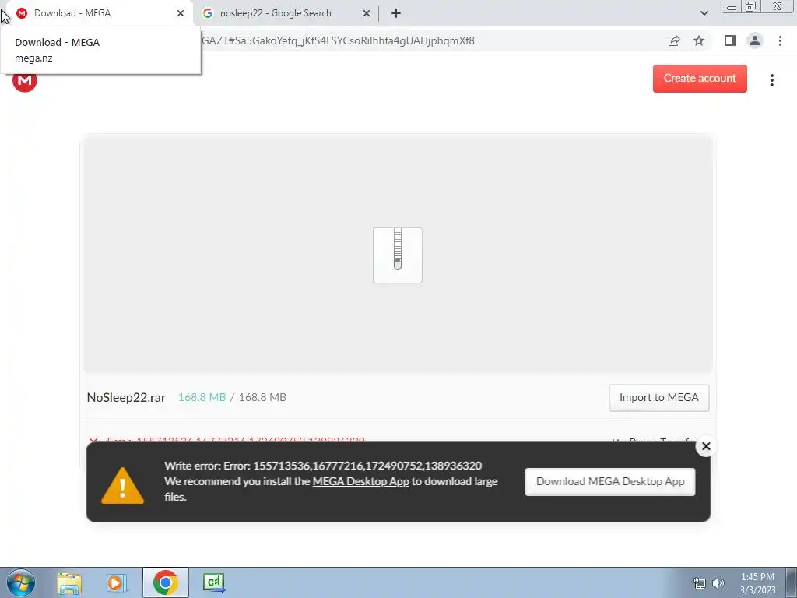Close the nosleep22 Google Search tab

click(x=367, y=14)
